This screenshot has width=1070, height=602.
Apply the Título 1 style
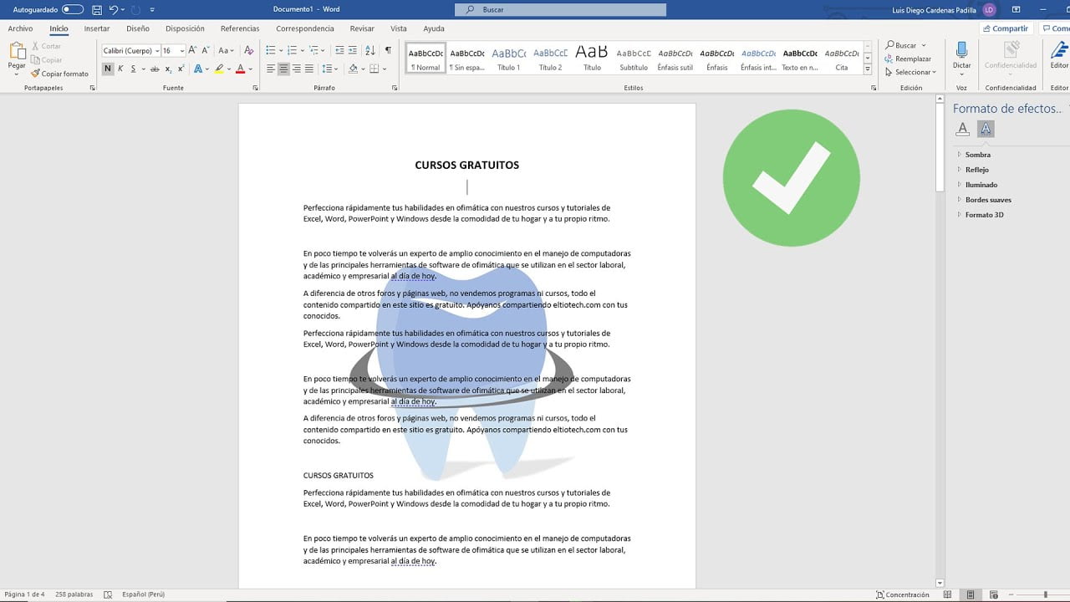click(x=508, y=59)
